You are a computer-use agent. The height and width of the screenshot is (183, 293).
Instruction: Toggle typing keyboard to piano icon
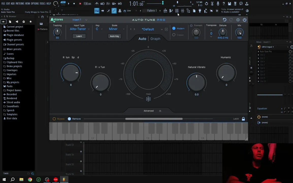(x=96, y=11)
